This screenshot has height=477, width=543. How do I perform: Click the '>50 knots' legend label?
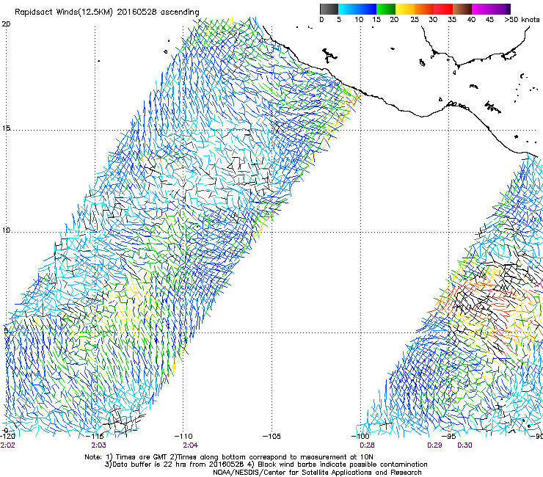[x=522, y=20]
